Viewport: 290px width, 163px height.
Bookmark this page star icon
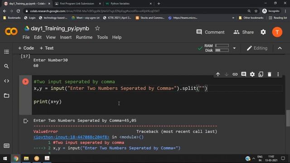256,11
